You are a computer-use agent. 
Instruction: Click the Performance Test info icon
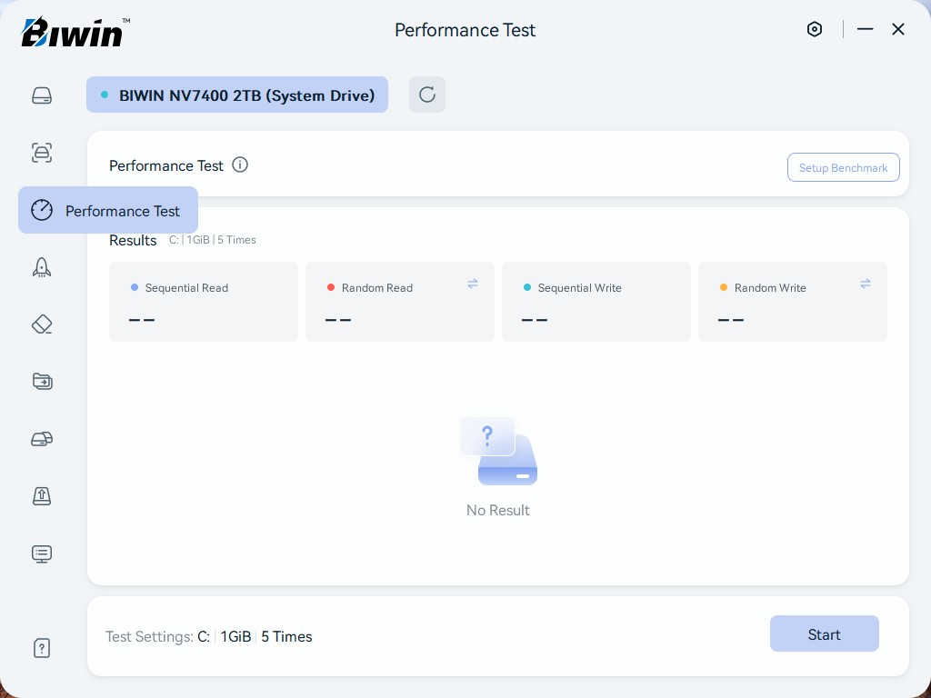click(x=240, y=165)
